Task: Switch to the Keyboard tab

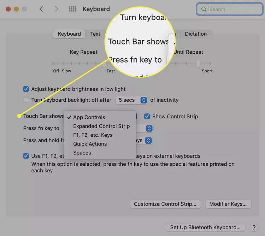Action: 69,34
